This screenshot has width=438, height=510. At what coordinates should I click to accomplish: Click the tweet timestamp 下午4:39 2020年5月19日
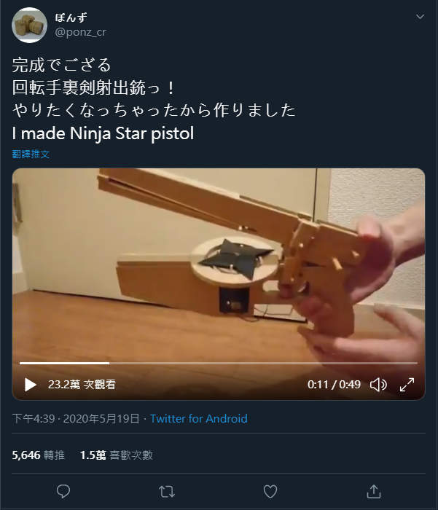[x=76, y=418]
